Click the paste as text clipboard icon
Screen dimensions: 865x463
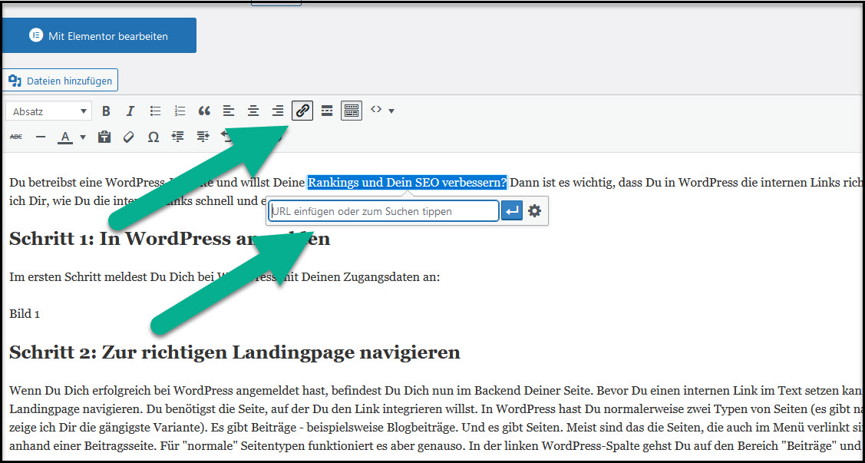[x=104, y=137]
